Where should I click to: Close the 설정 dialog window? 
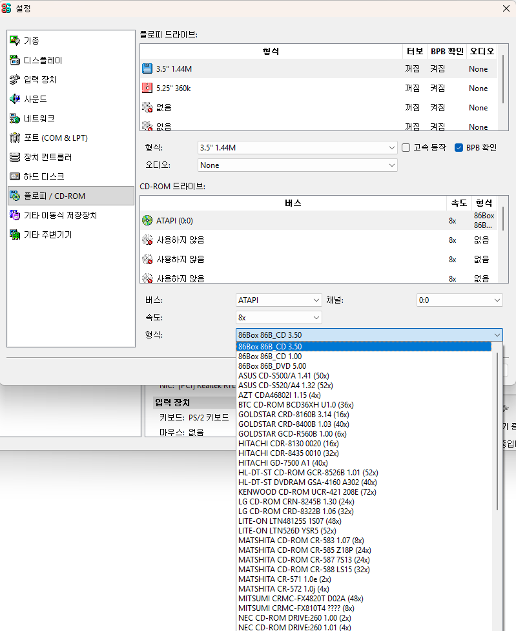coord(506,8)
